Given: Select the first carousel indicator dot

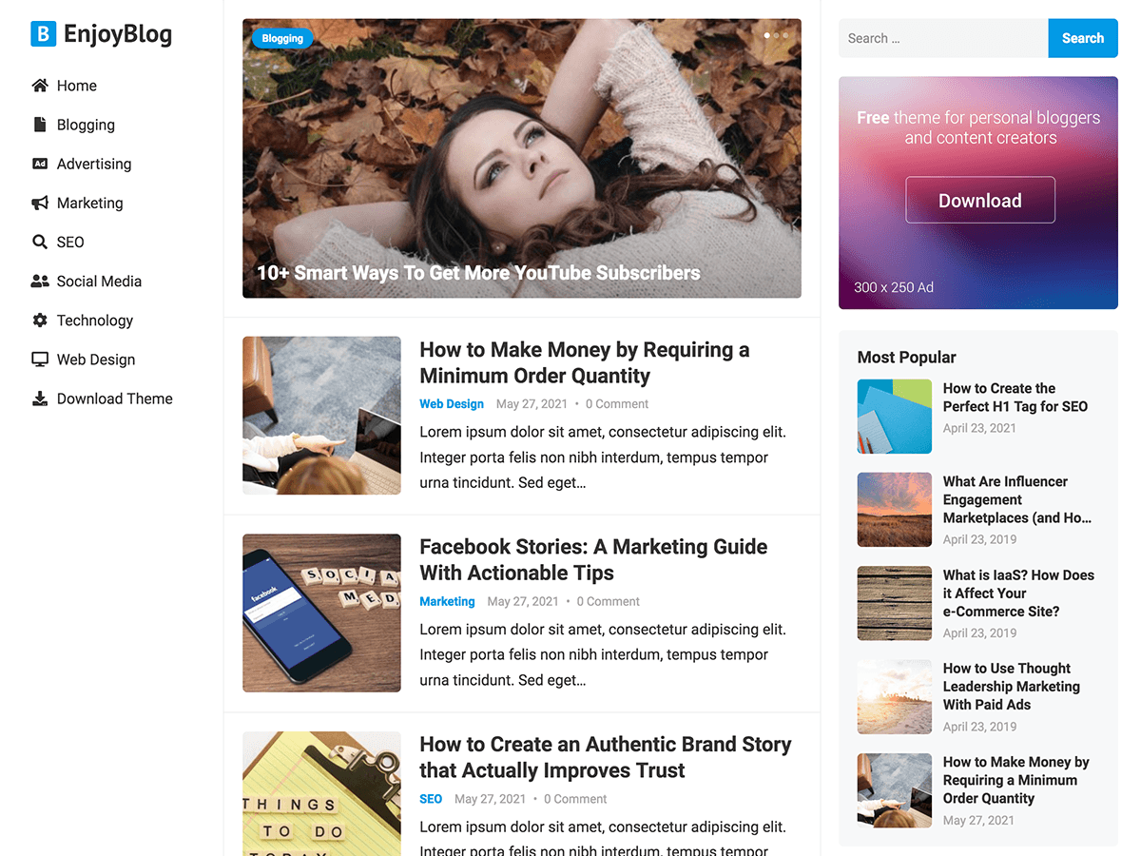Looking at the screenshot, I should coord(767,35).
